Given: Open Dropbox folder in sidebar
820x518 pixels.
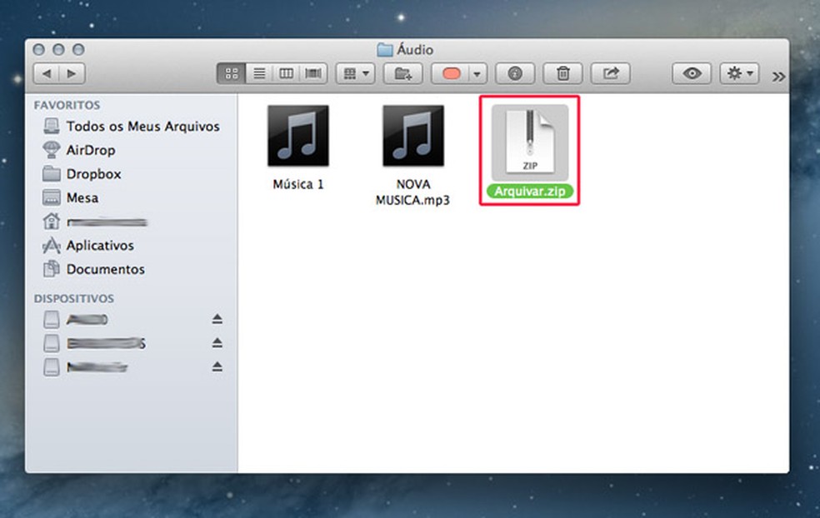Looking at the screenshot, I should click(132, 174).
